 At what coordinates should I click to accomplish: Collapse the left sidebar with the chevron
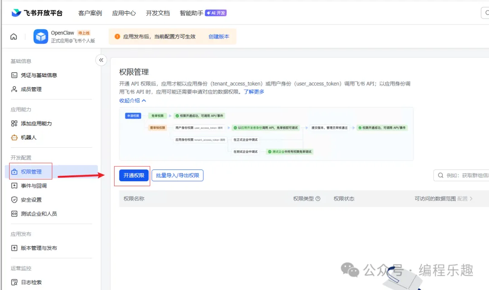pos(101,60)
